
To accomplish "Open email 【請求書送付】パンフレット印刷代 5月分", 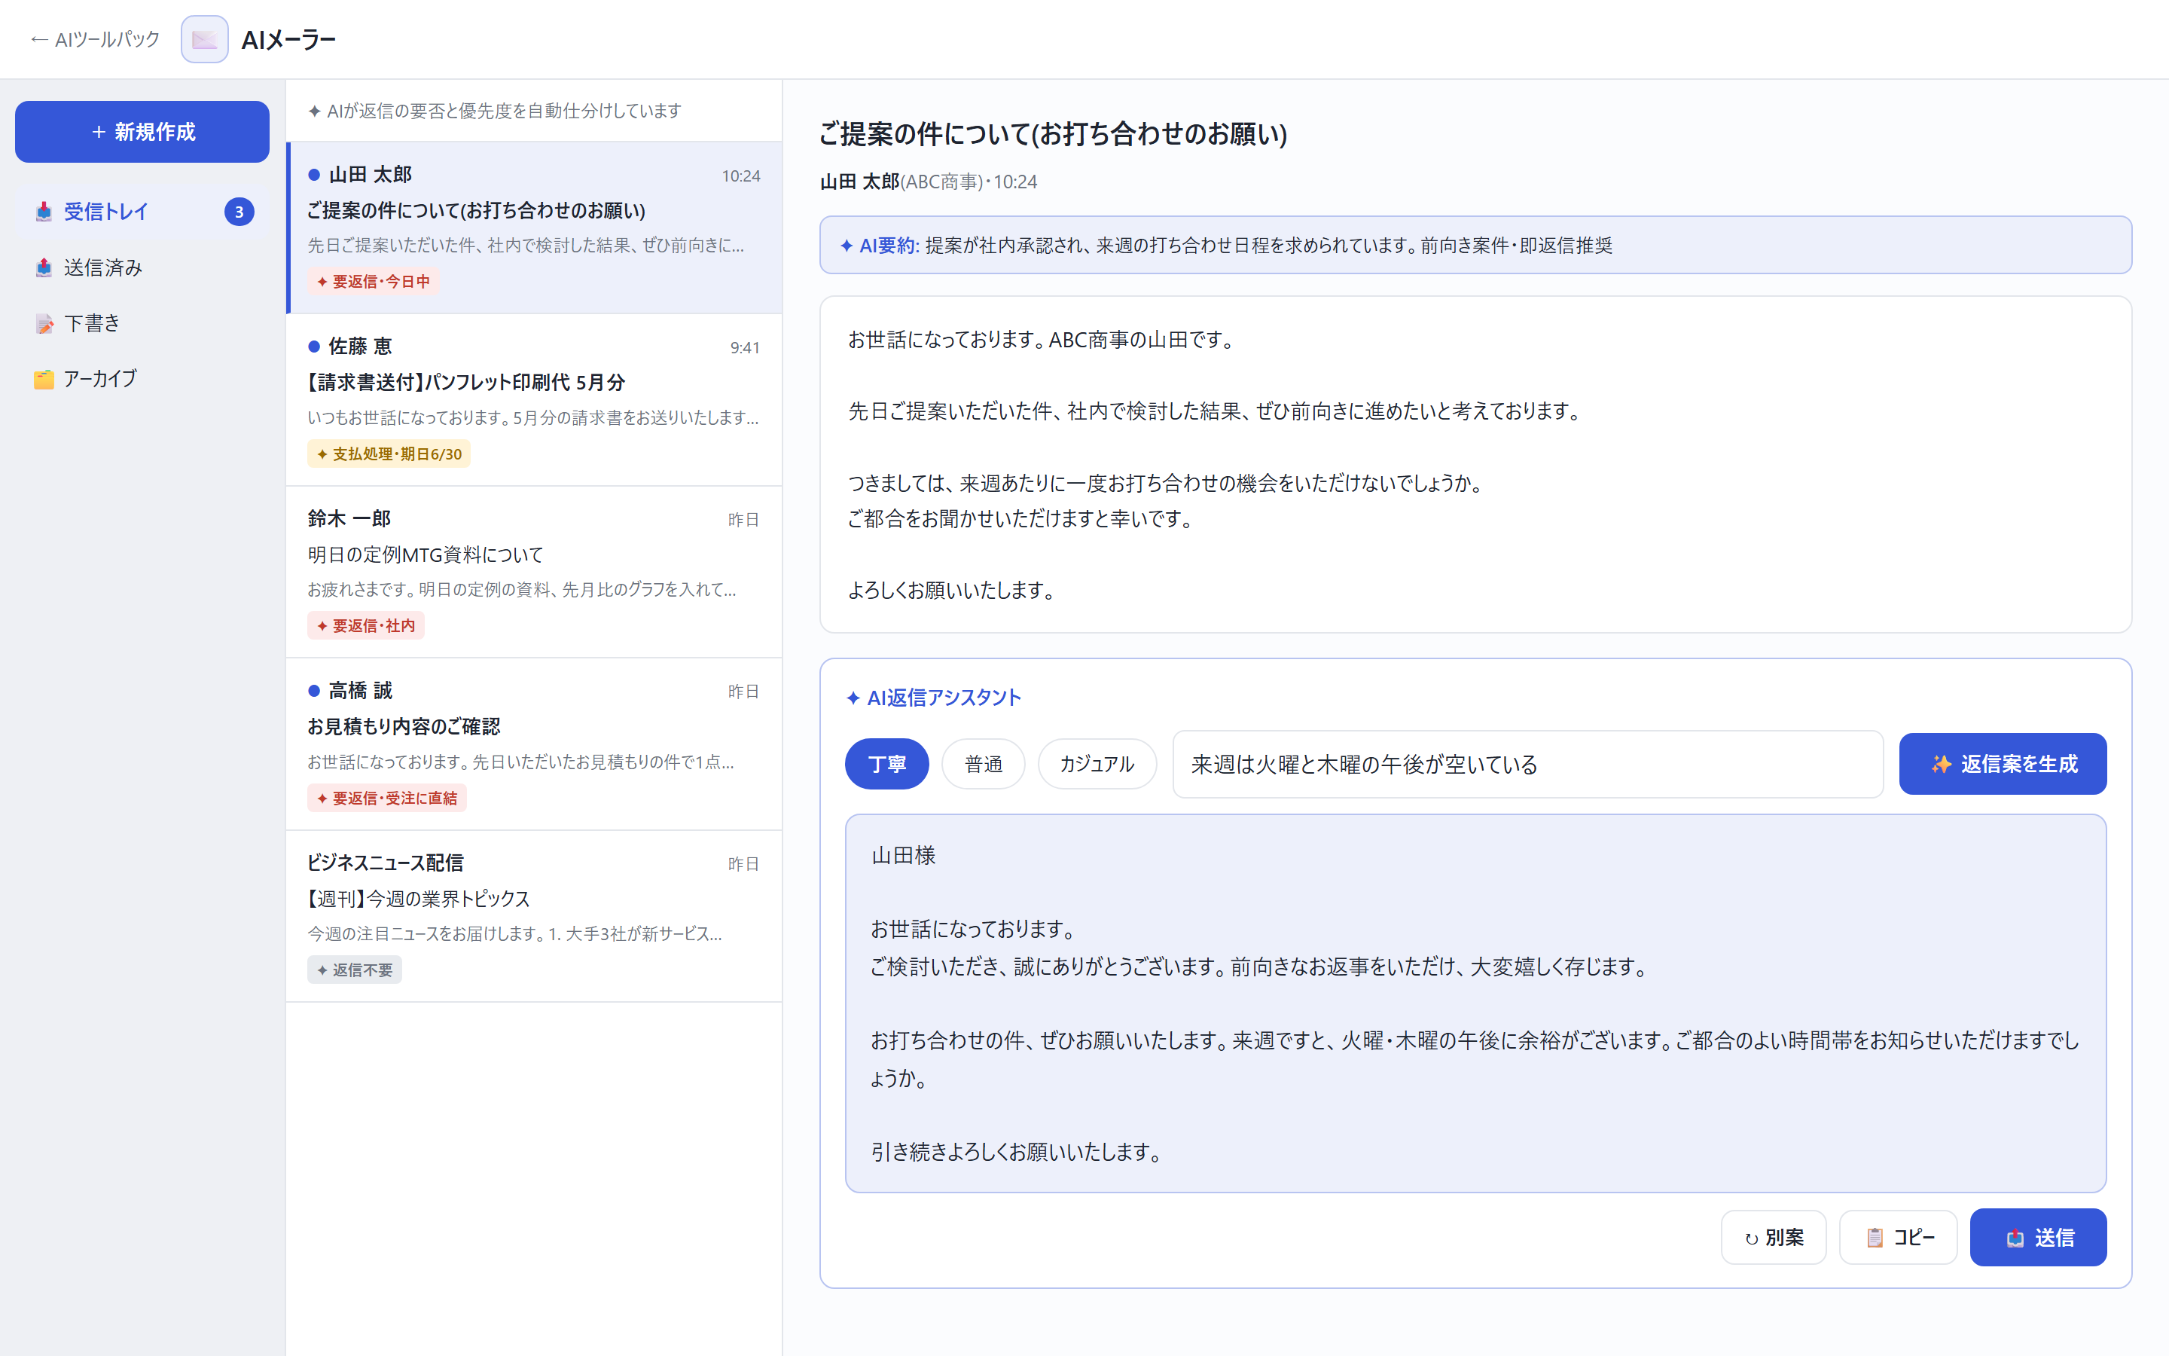I will coord(534,400).
